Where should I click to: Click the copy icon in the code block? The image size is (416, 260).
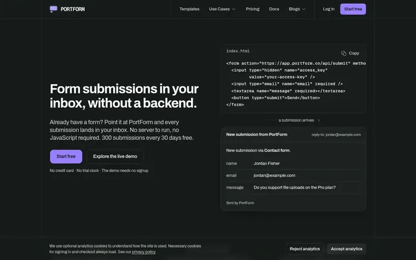[343, 53]
